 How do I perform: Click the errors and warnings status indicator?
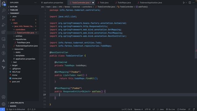click(31, 109)
